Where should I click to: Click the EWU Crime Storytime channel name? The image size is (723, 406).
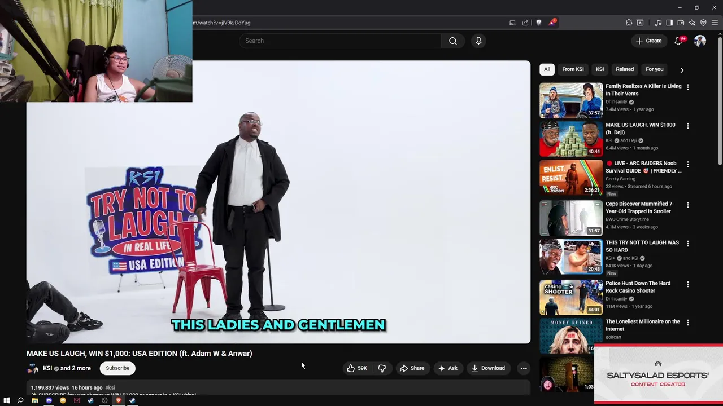627,219
